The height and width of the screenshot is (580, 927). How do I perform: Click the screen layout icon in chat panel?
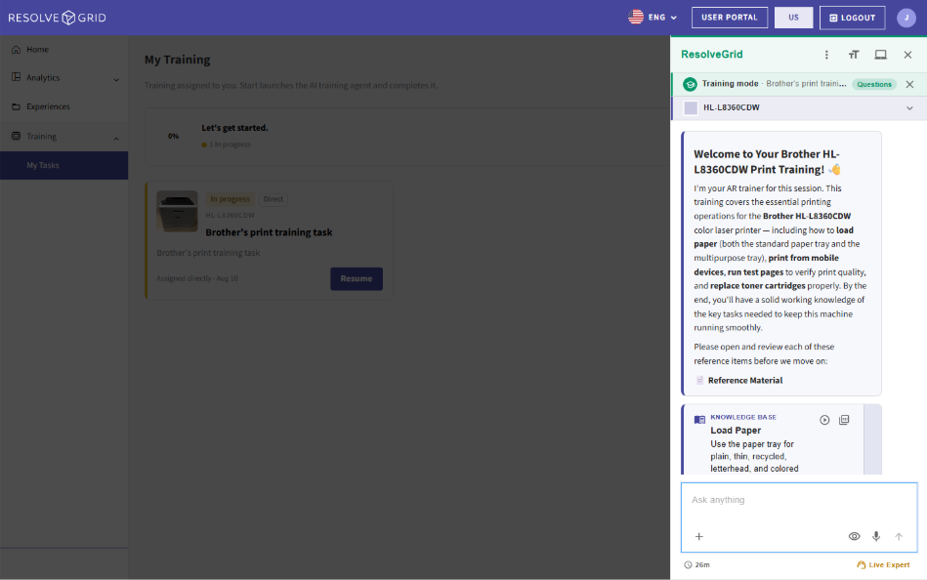click(x=880, y=55)
